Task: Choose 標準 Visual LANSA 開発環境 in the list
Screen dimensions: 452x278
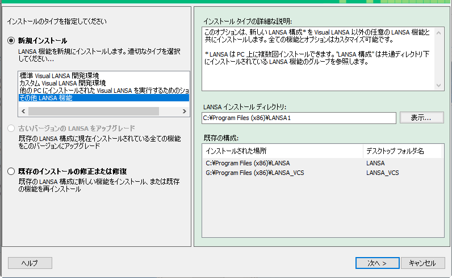Action: point(104,76)
